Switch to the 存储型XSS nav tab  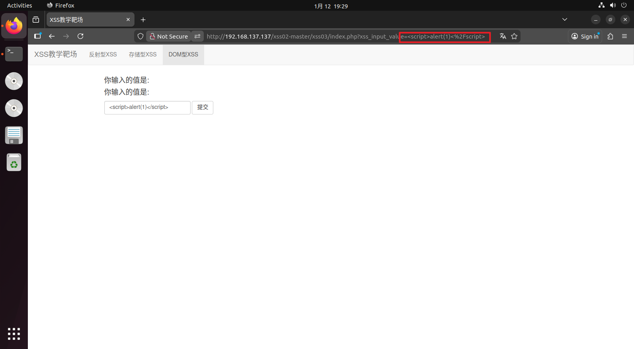(143, 54)
